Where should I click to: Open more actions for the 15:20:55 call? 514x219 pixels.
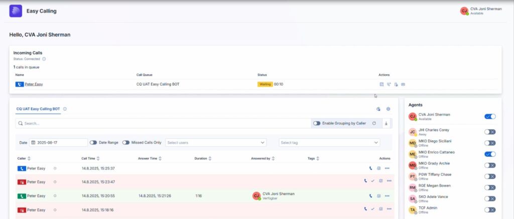click(x=388, y=196)
